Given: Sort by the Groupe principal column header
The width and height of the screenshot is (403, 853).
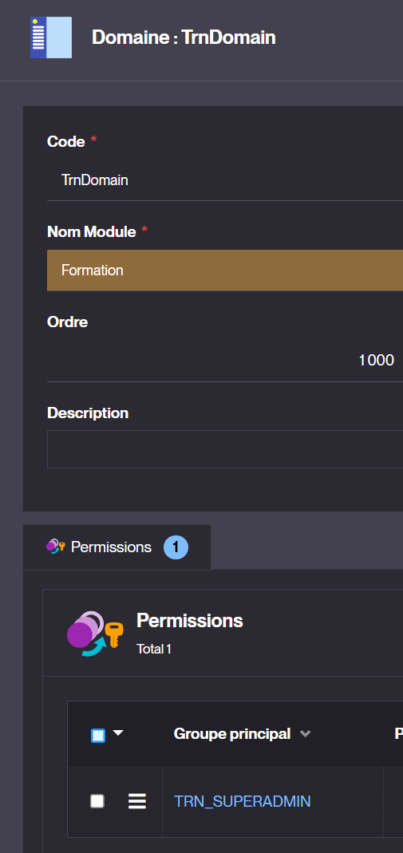Looking at the screenshot, I should click(x=231, y=734).
